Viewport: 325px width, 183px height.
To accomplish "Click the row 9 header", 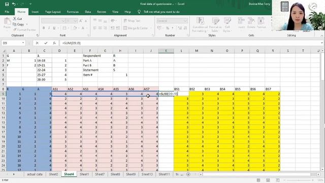I will pos(3,94).
